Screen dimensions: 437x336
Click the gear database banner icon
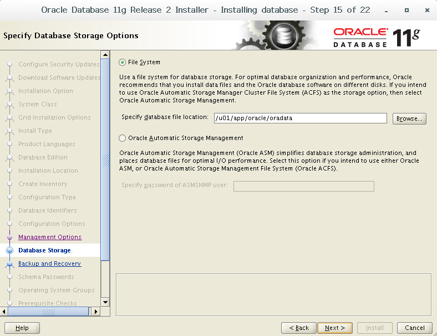tap(284, 35)
